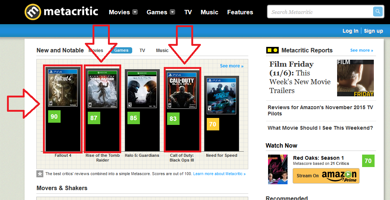Click the Film Friday thumbnail image
This screenshot has height=200, width=390.
(355, 78)
